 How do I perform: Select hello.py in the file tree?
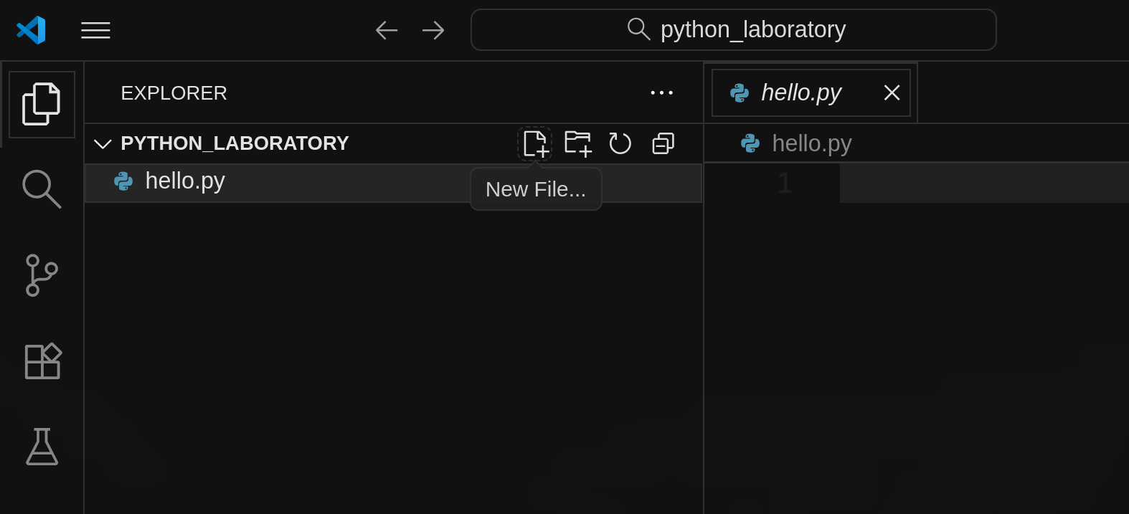[x=185, y=181]
